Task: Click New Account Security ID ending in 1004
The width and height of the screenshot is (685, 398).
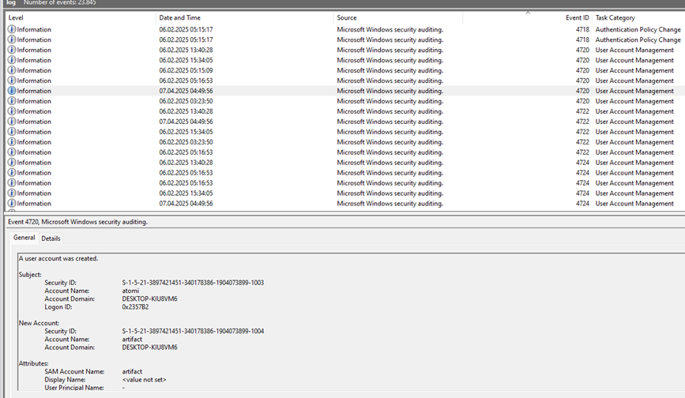Action: [193, 331]
